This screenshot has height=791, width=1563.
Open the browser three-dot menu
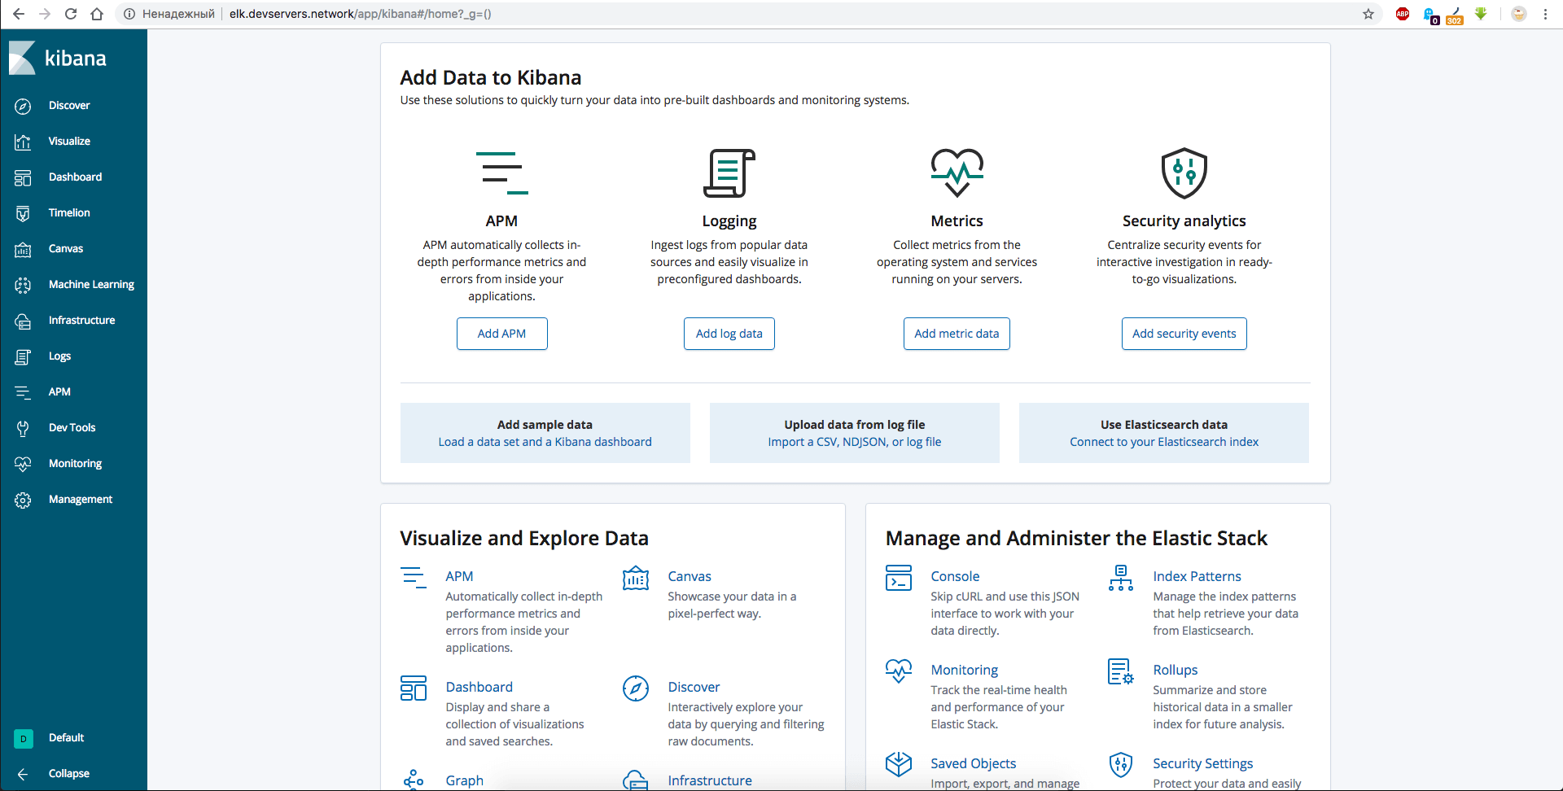(x=1545, y=14)
